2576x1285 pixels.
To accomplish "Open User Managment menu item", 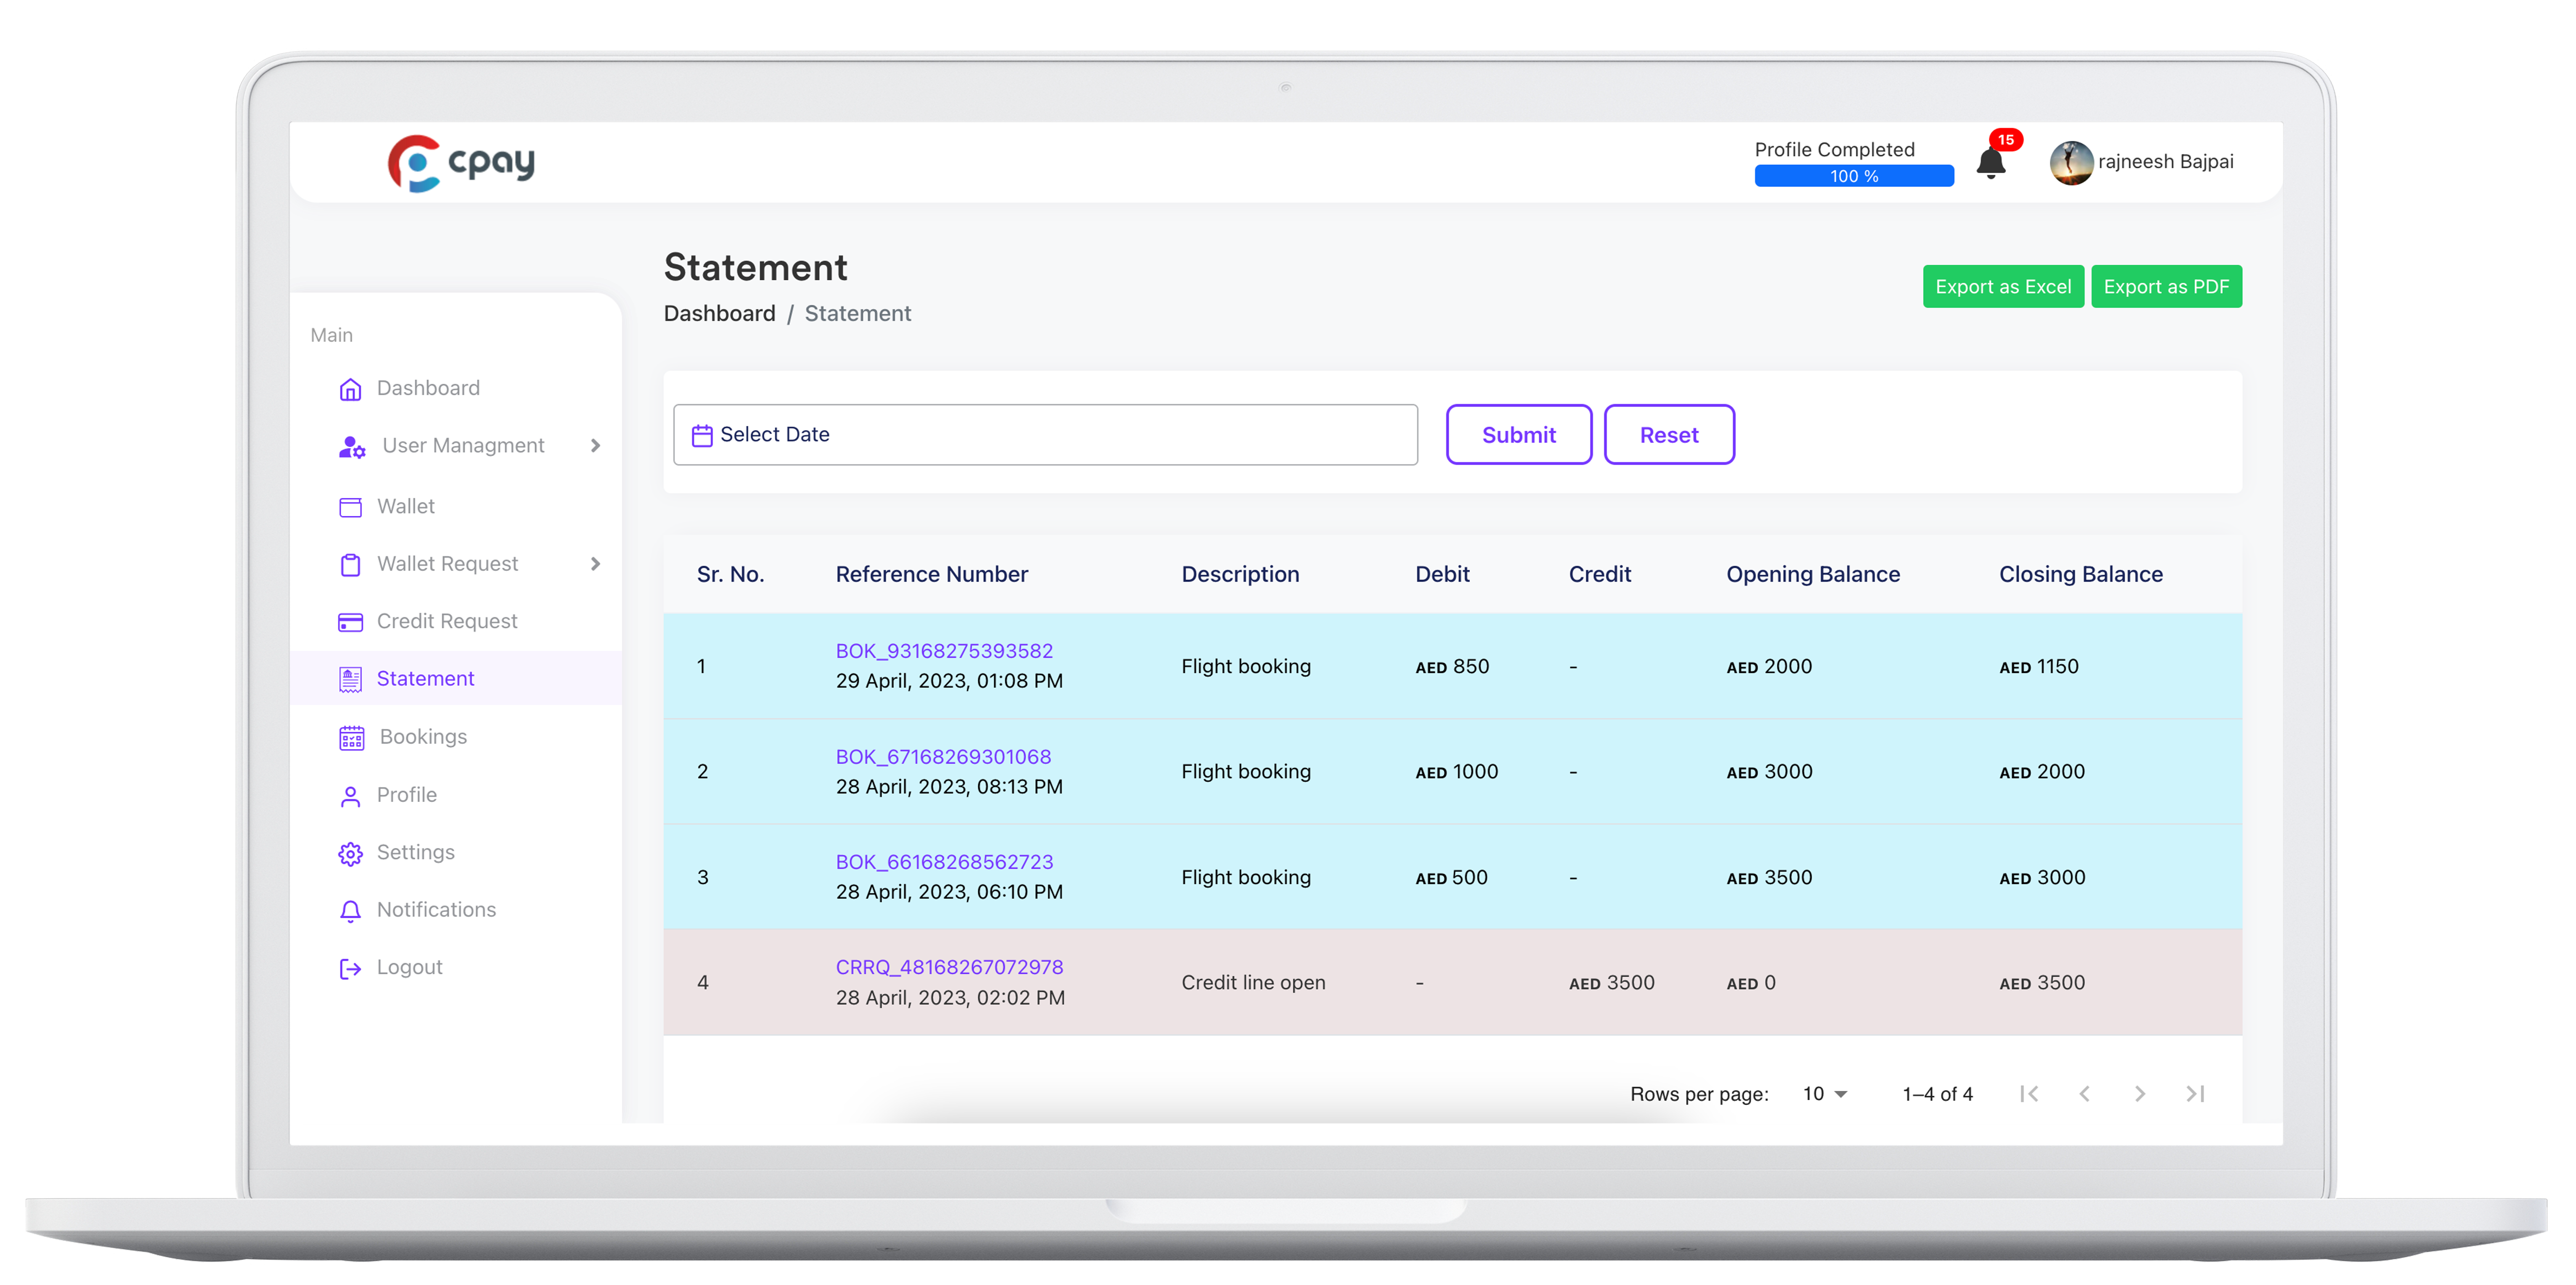I will pos(463,446).
